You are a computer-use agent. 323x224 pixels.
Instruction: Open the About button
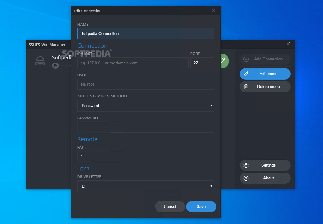[x=265, y=178]
